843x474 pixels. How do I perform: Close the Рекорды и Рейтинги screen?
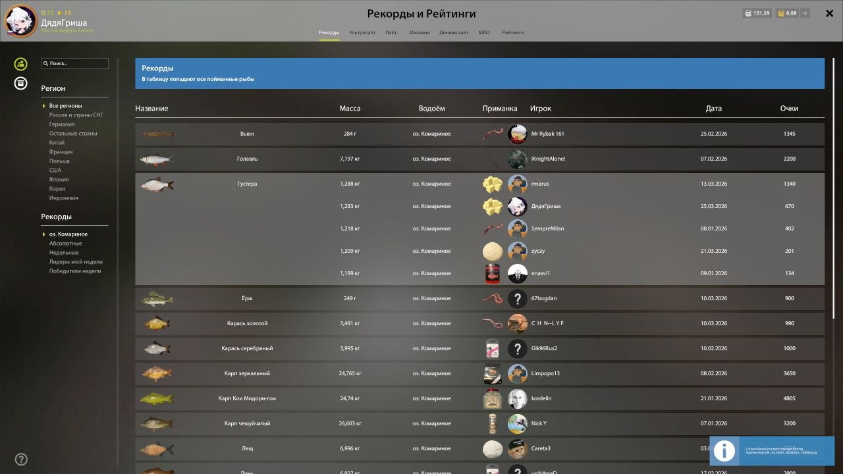829,14
